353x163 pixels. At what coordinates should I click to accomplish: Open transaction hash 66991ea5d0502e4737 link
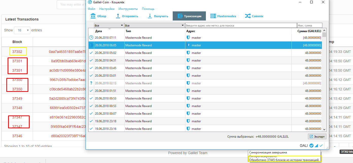[x=68, y=108]
